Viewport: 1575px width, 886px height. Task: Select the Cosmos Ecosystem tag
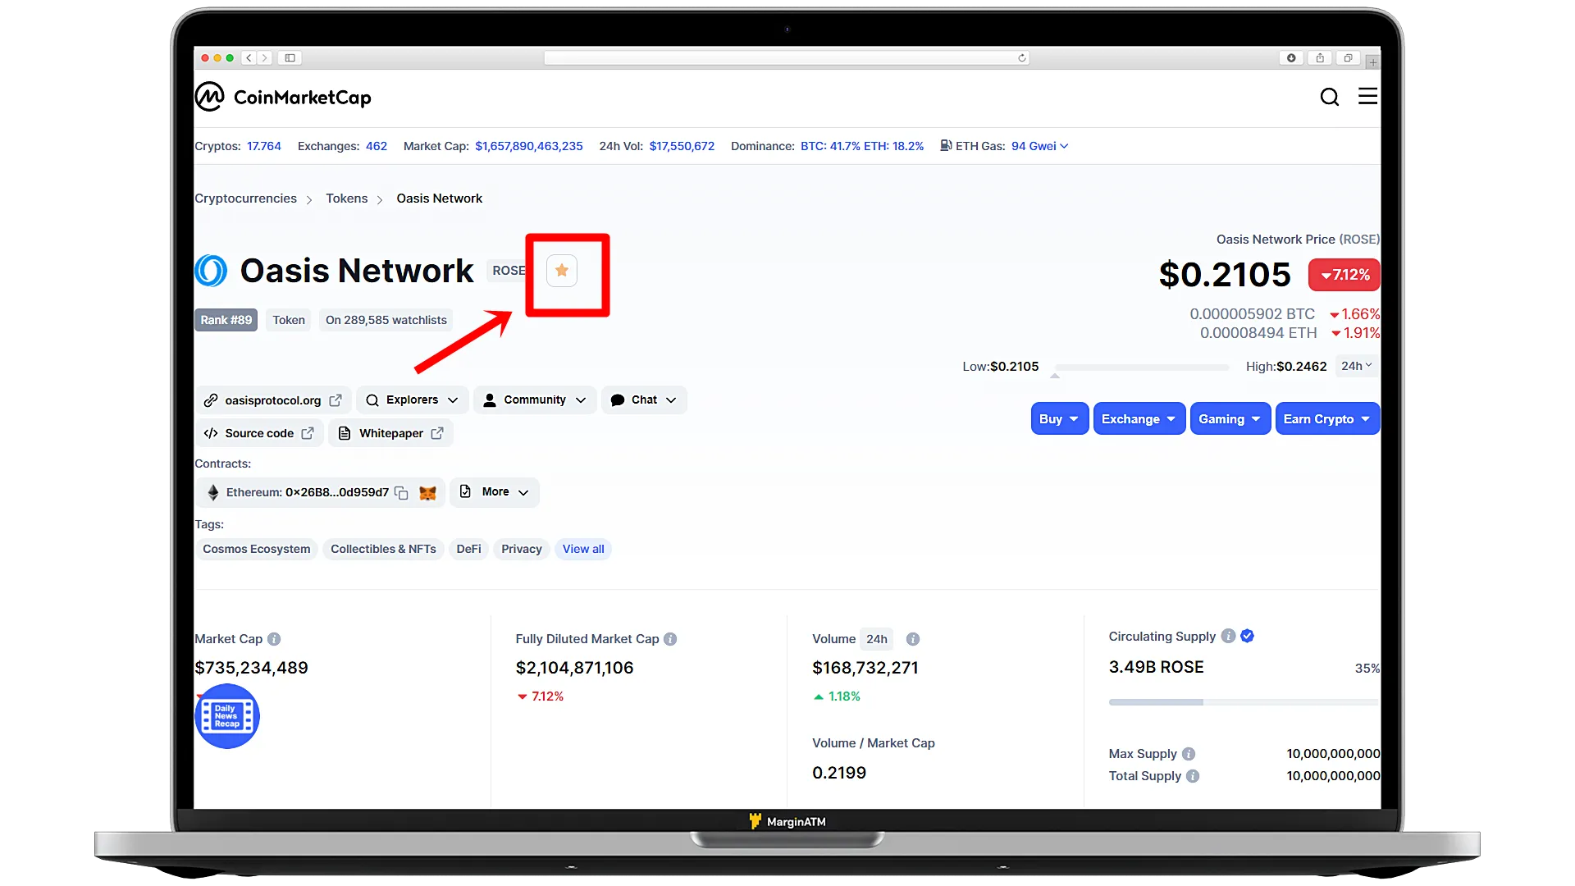tap(257, 549)
